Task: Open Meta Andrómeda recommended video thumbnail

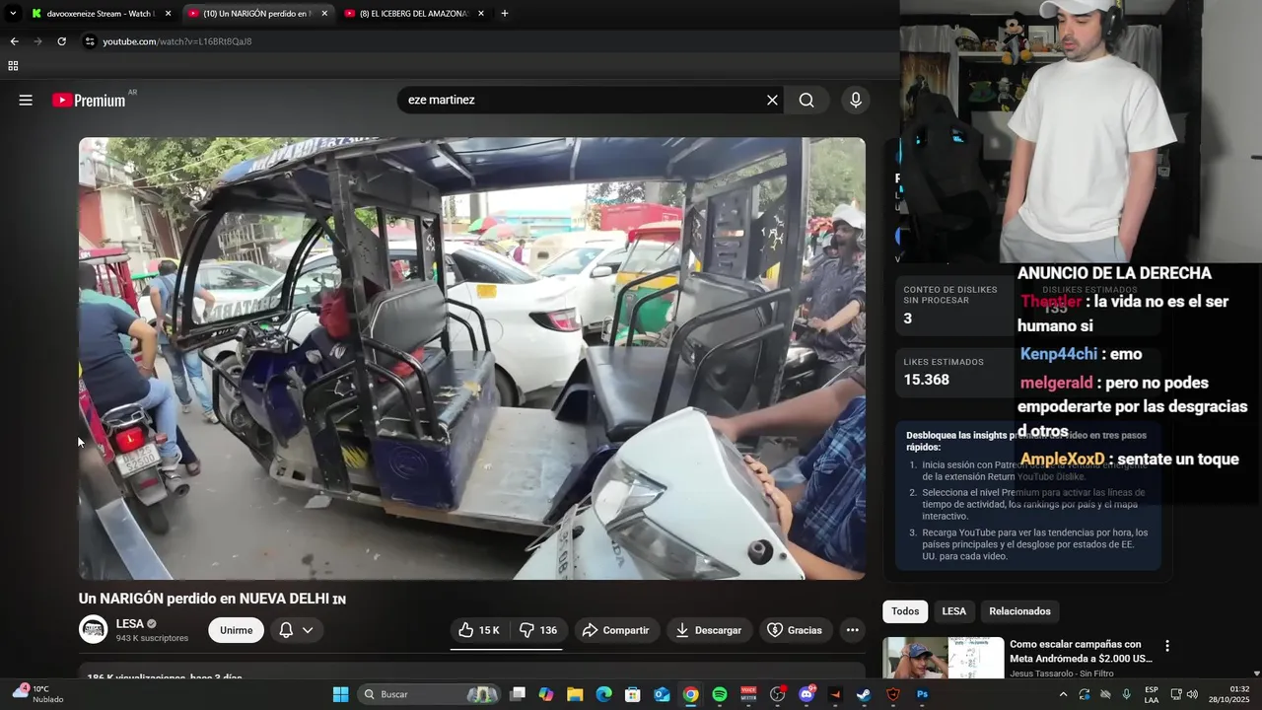Action: 943,658
